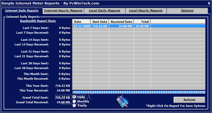This screenshot has height=113, width=212.
Task: Click the This Month Received label
Action: point(33,79)
